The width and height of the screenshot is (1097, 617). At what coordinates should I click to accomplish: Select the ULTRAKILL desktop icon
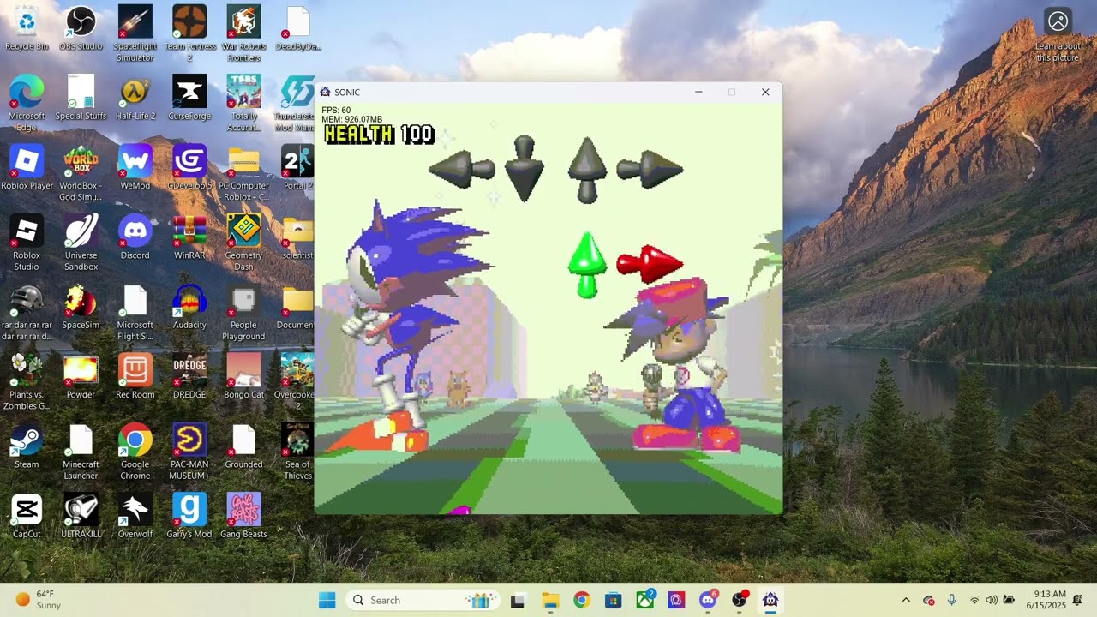(x=81, y=515)
